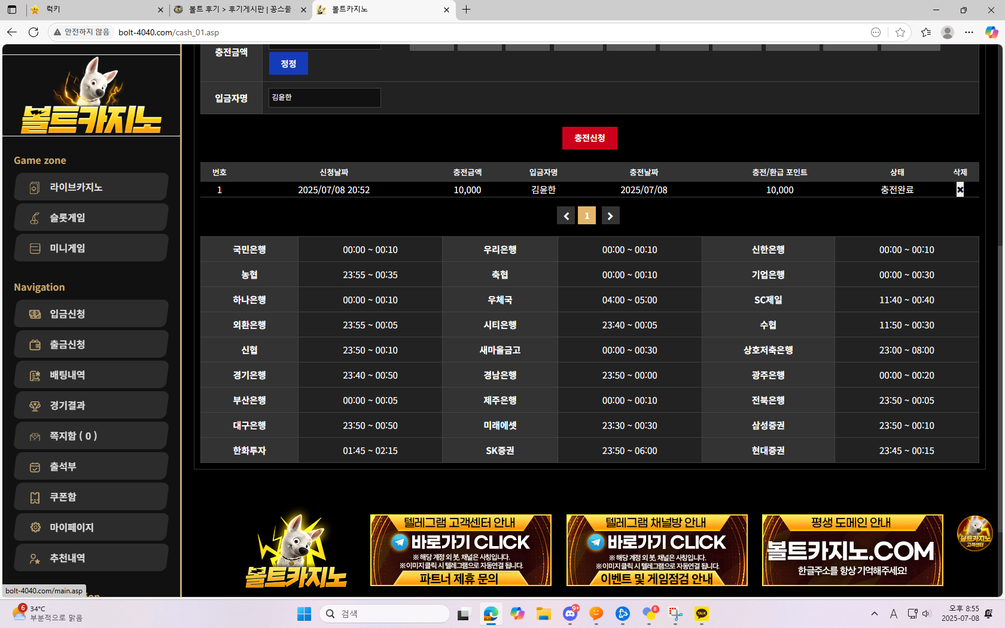This screenshot has height=628, width=1005.
Task: Switch to the 볼트 후기 browser tab
Action: [240, 10]
